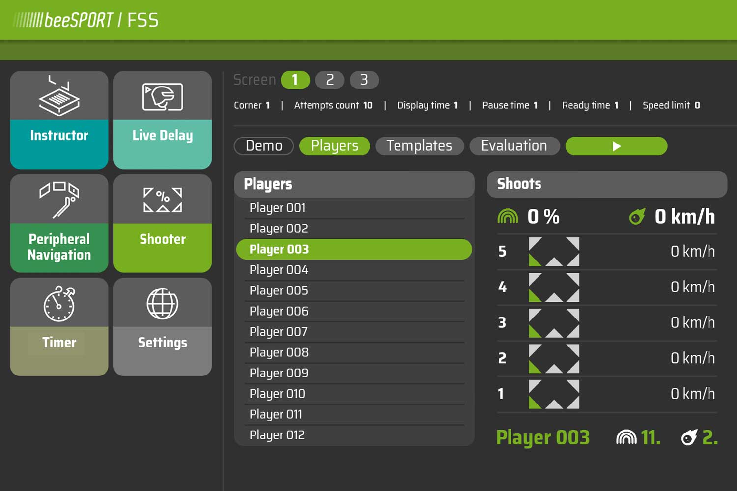Open the Live Delay module
Screen dimensions: 737x491
162,120
